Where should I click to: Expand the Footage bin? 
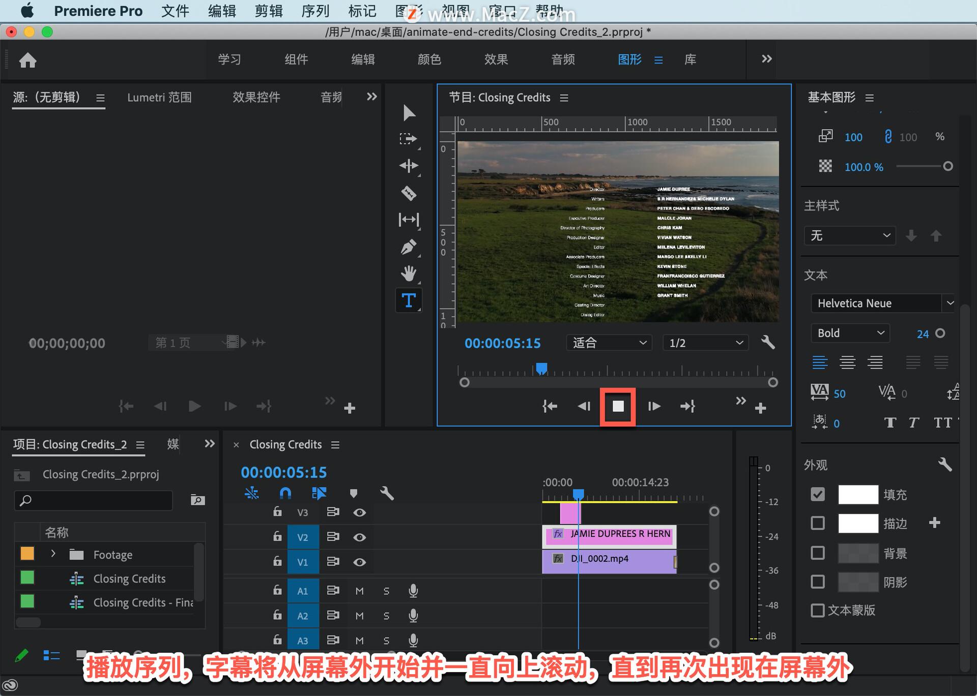[x=53, y=554]
